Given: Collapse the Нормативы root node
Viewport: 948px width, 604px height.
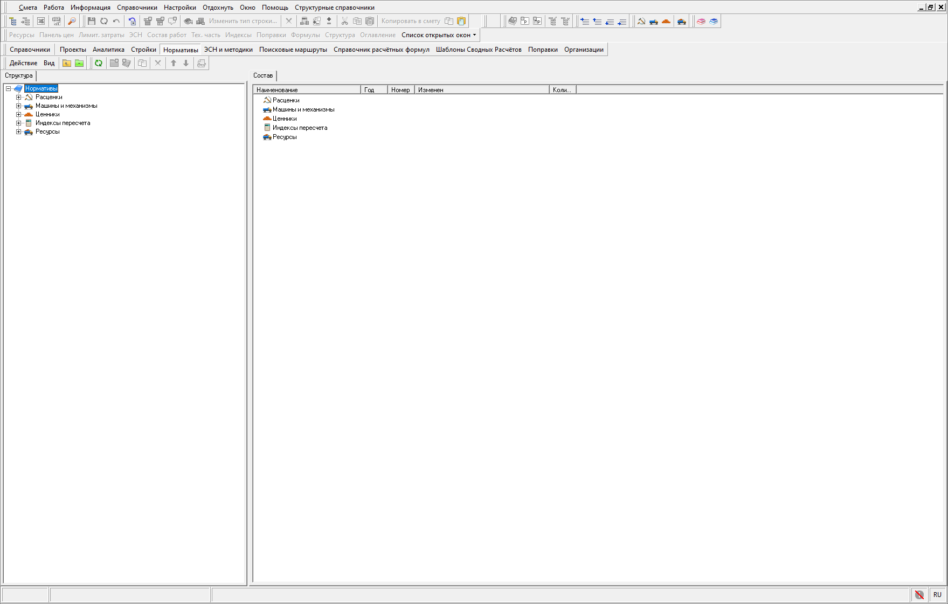Looking at the screenshot, I should click(x=9, y=89).
